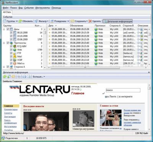Click the Mail.ru @ icon in the tree
This screenshot has height=142, width=153.
15,63
